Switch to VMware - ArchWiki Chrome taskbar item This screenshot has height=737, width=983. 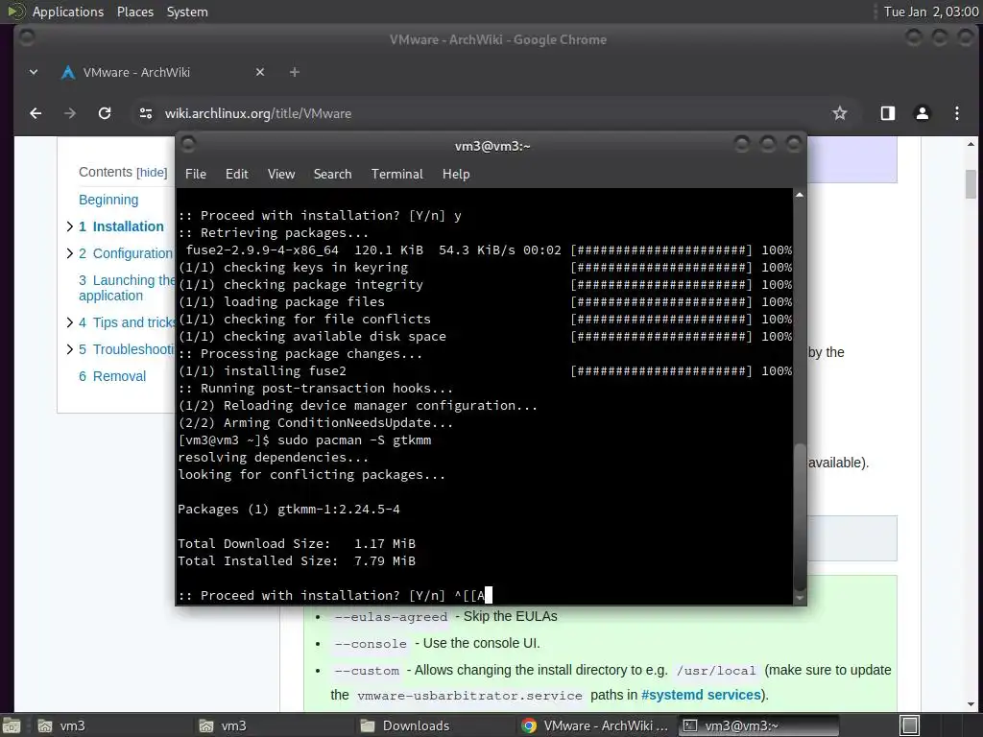(595, 725)
